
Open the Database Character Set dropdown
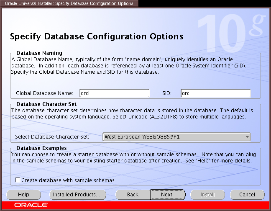[x=176, y=137]
